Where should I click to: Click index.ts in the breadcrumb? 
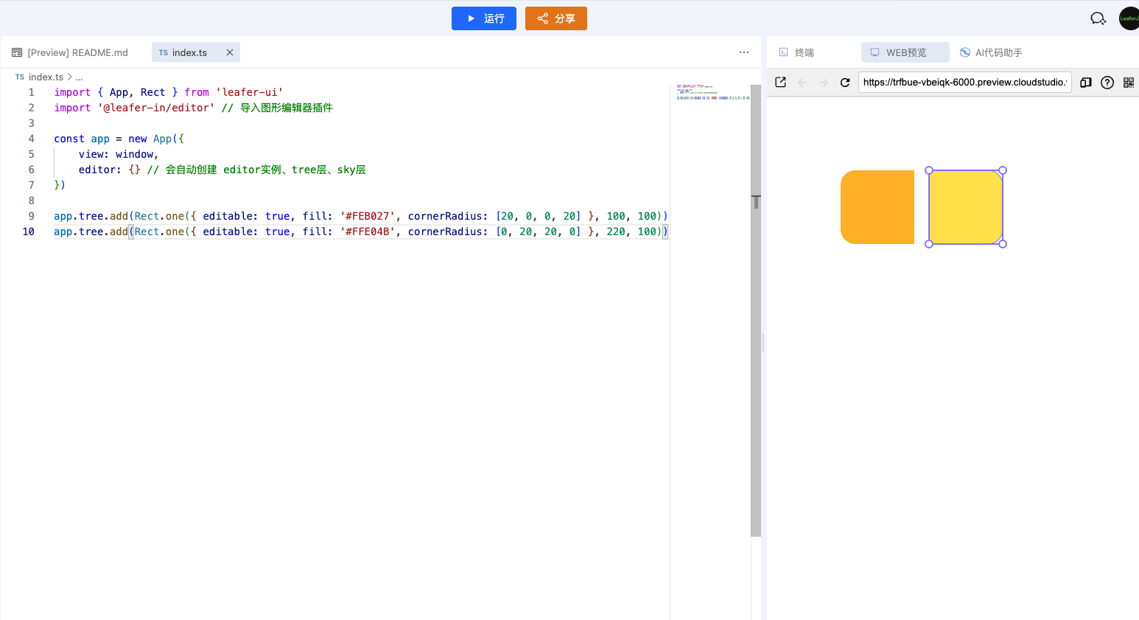tap(46, 77)
